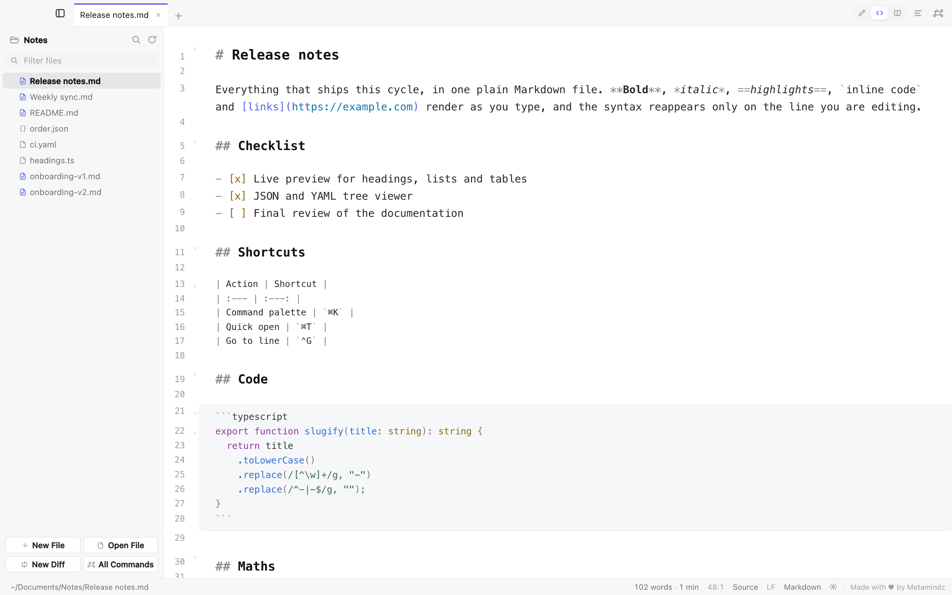Click the Shortcuts heading text

271,252
